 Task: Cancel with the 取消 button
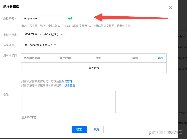click(96, 129)
